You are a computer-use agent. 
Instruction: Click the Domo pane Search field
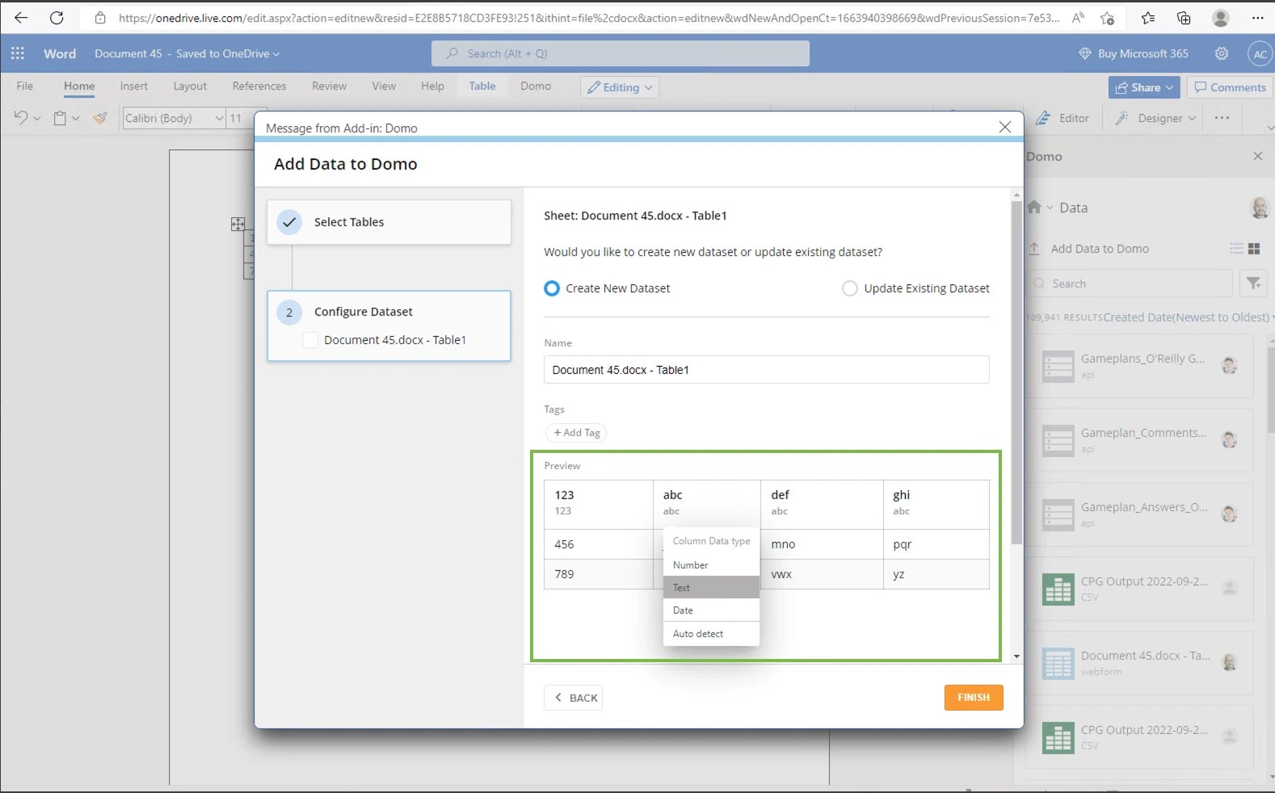tap(1130, 283)
